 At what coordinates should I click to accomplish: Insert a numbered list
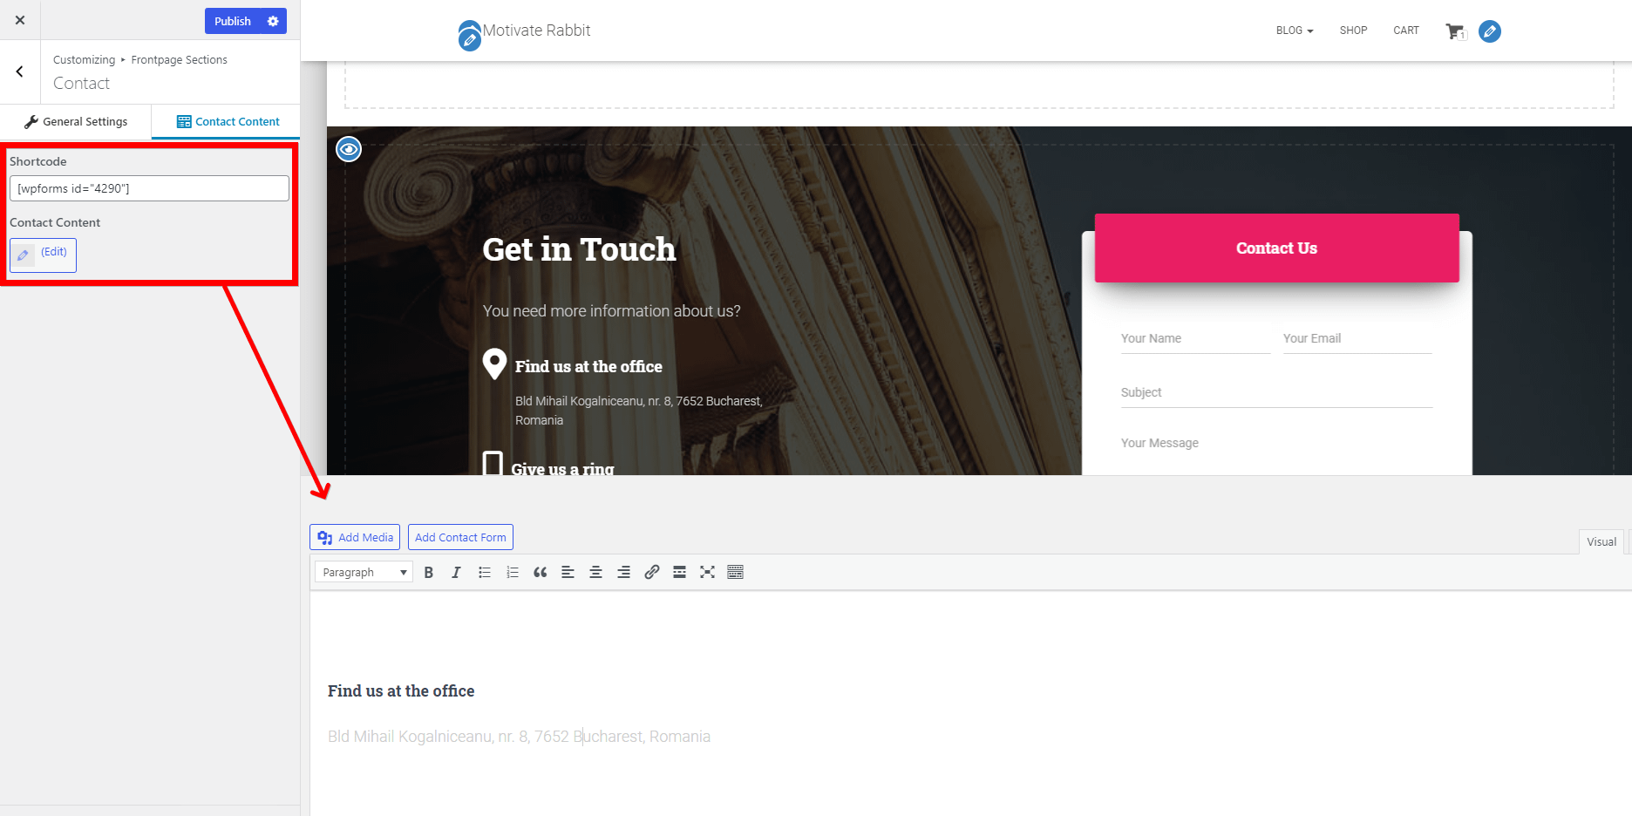513,573
